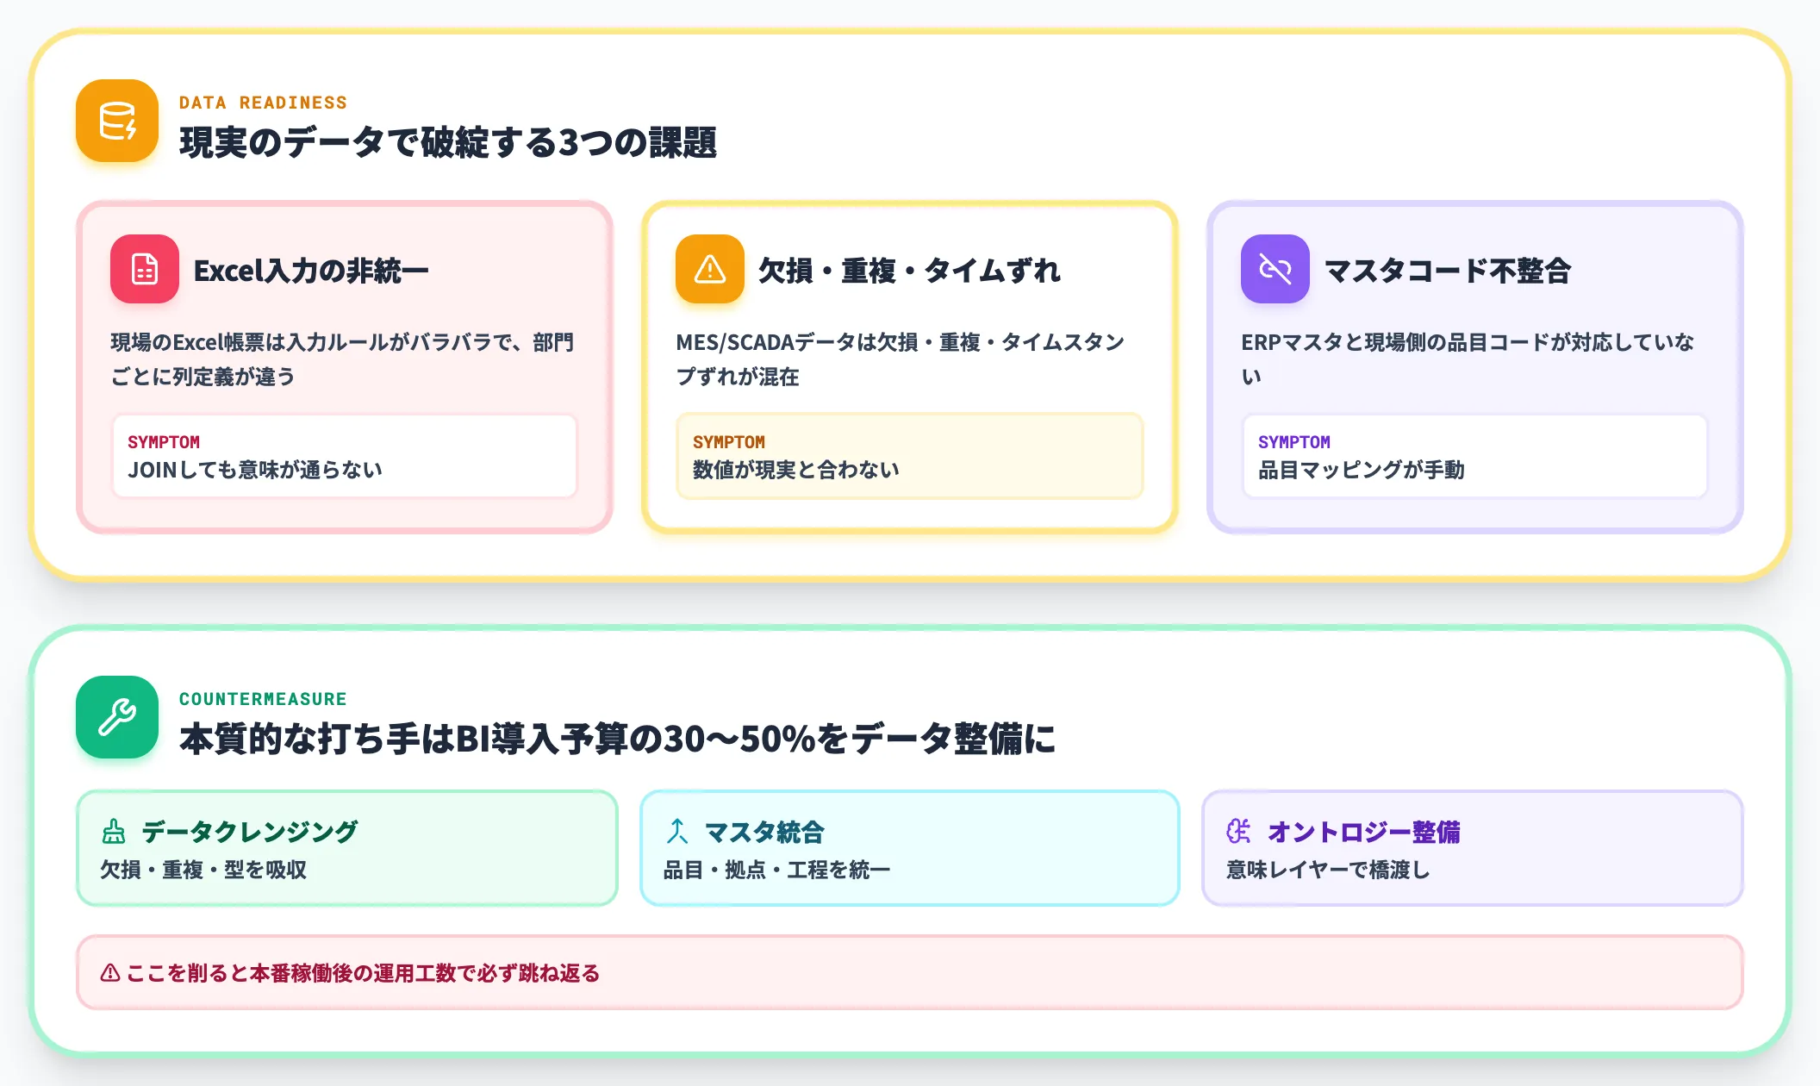Click the orange database icon beside DATA READINESS
Viewport: 1820px width, 1086px height.
(x=117, y=121)
